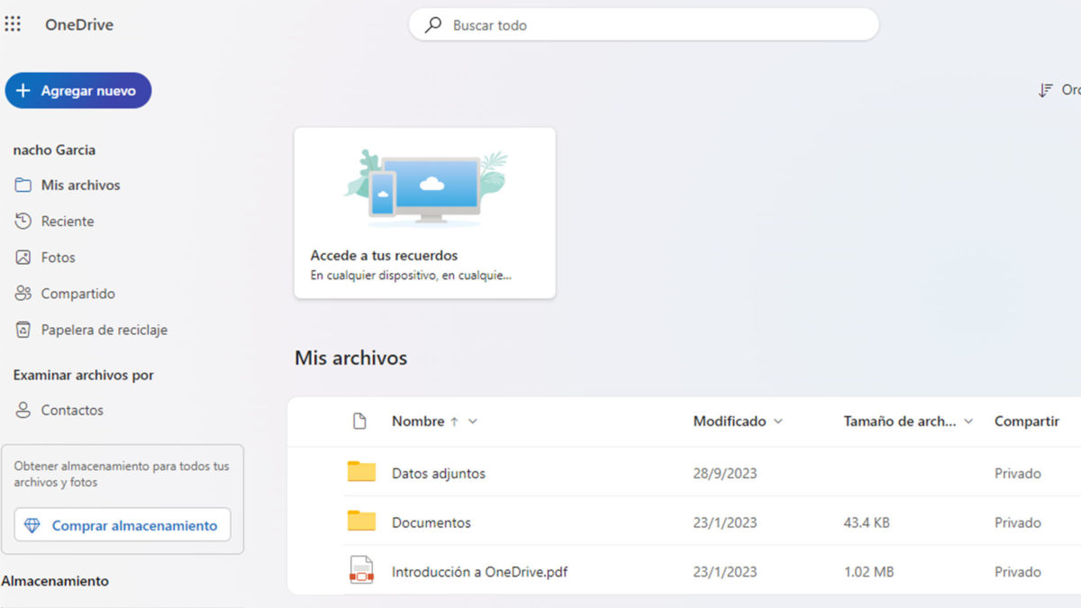Open the Tamaño de archivo dropdown
This screenshot has height=608, width=1081.
coord(968,421)
